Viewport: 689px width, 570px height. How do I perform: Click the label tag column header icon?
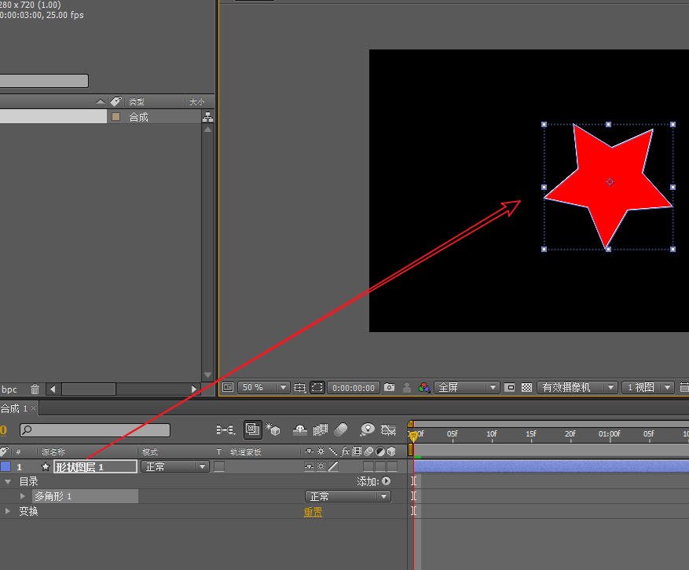point(4,451)
